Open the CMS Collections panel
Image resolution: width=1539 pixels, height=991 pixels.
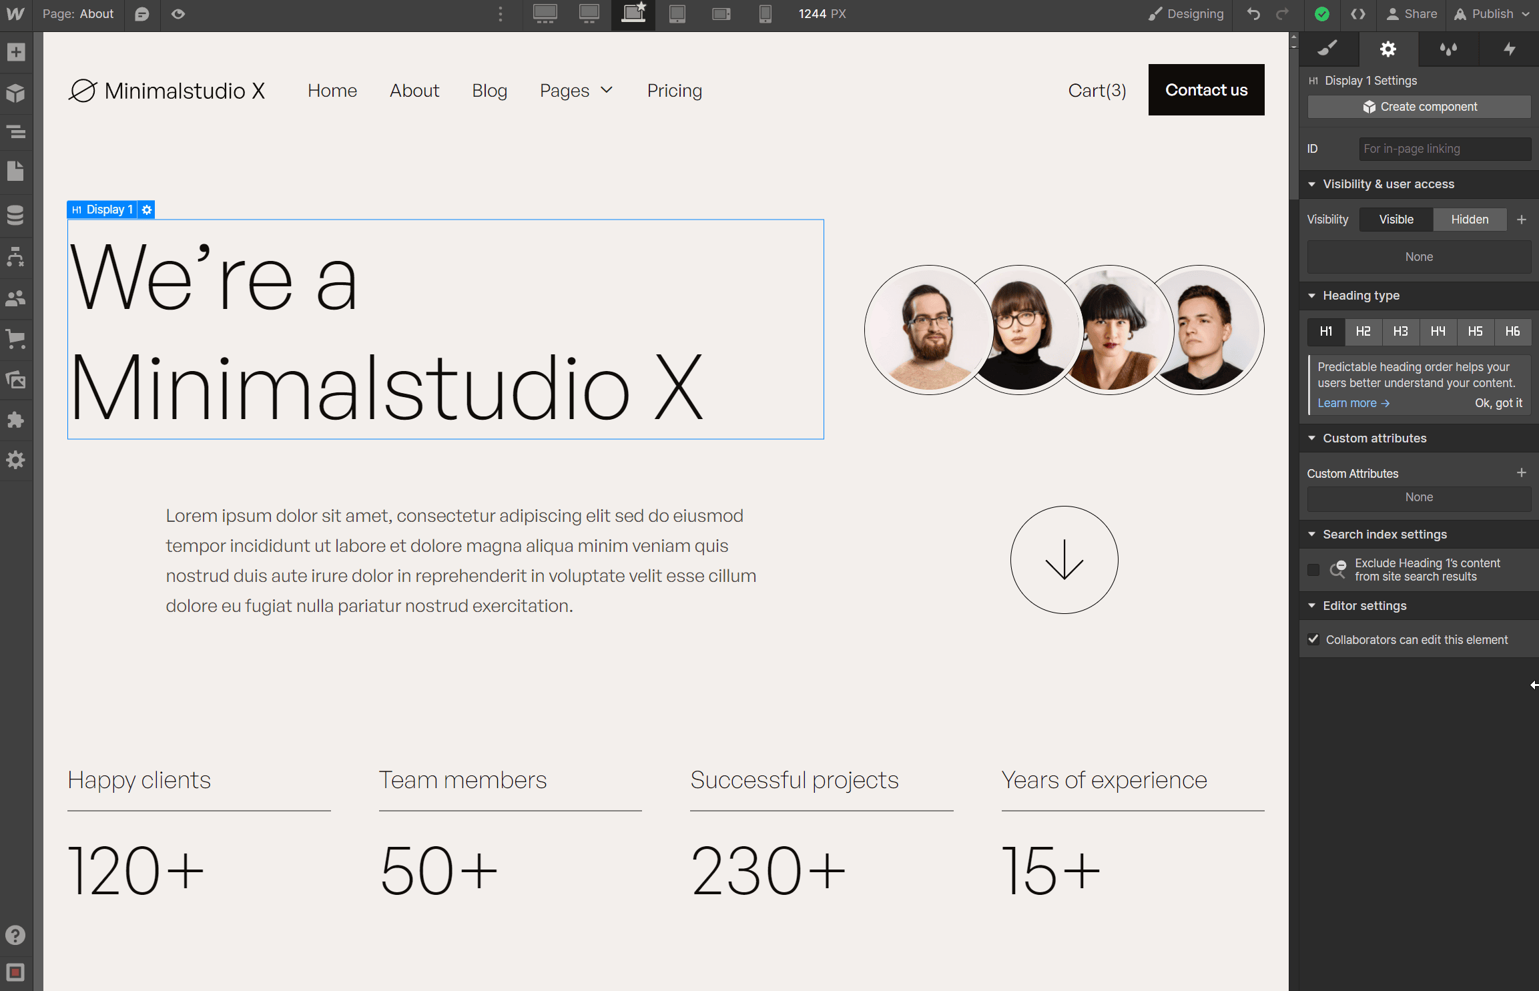click(15, 215)
